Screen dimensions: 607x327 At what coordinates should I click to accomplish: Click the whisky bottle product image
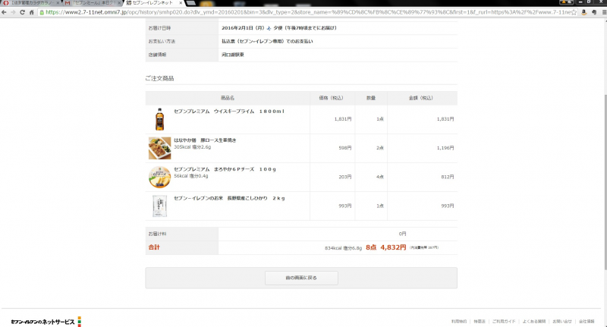159,118
